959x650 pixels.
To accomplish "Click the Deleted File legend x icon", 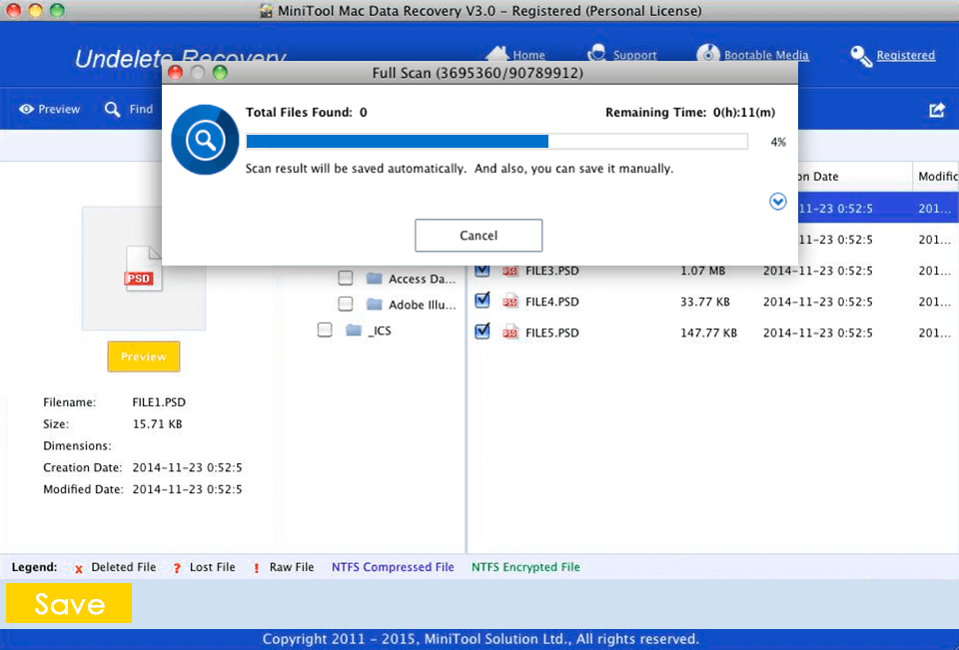I will click(x=78, y=569).
